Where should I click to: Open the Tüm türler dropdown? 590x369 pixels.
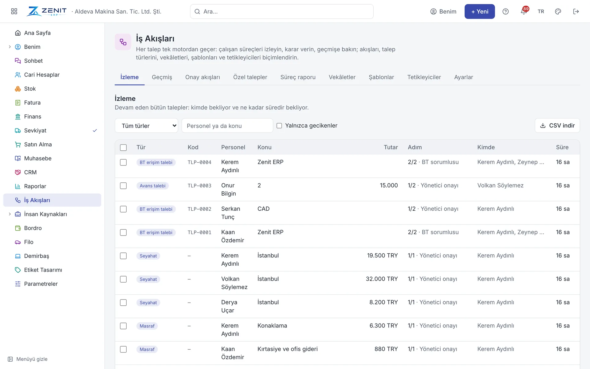pos(147,126)
